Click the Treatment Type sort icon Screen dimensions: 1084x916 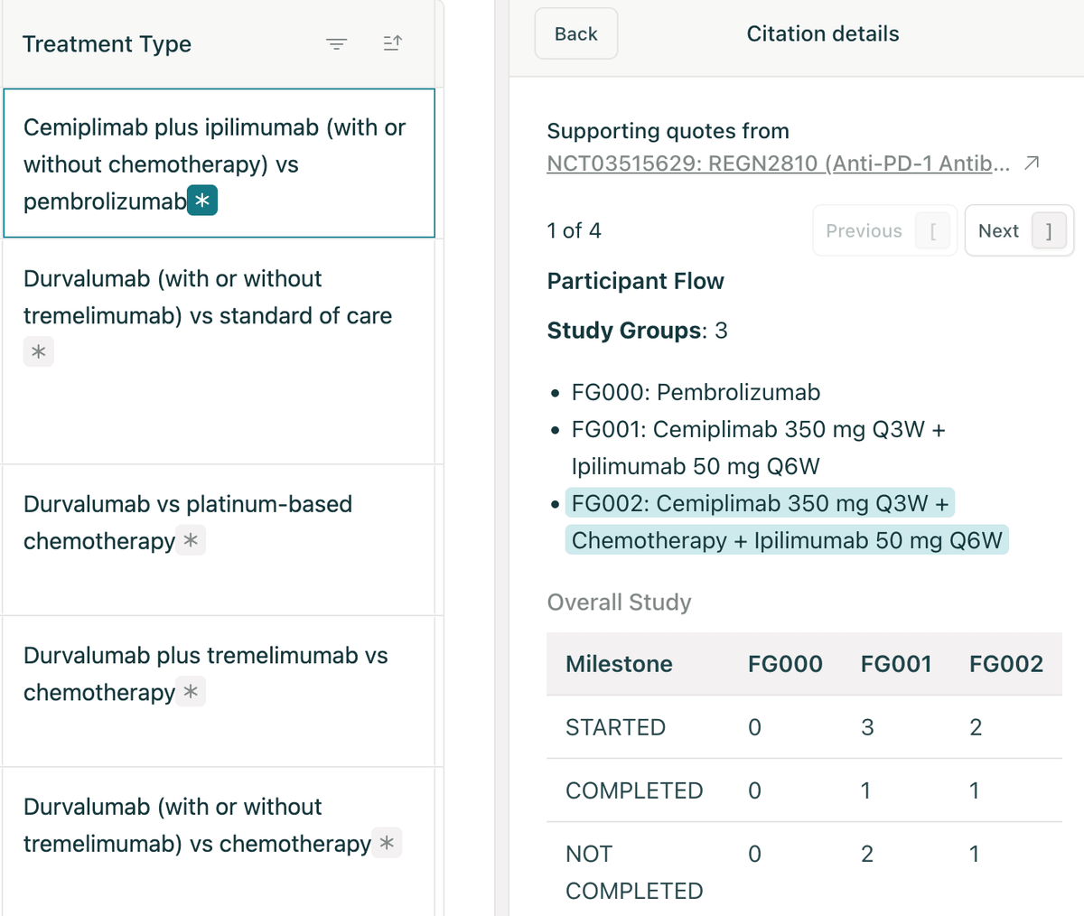coord(393,43)
